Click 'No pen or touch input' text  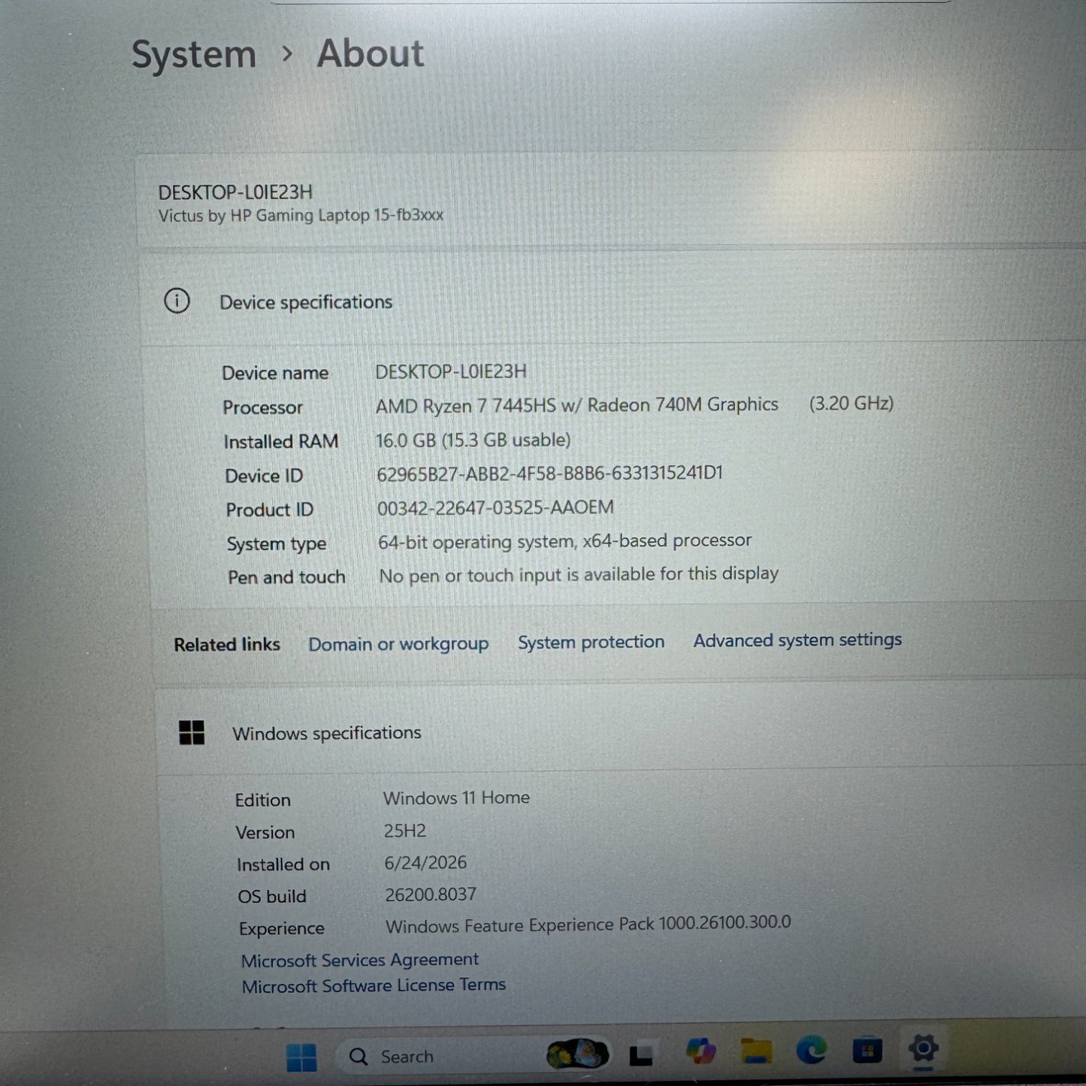click(579, 575)
